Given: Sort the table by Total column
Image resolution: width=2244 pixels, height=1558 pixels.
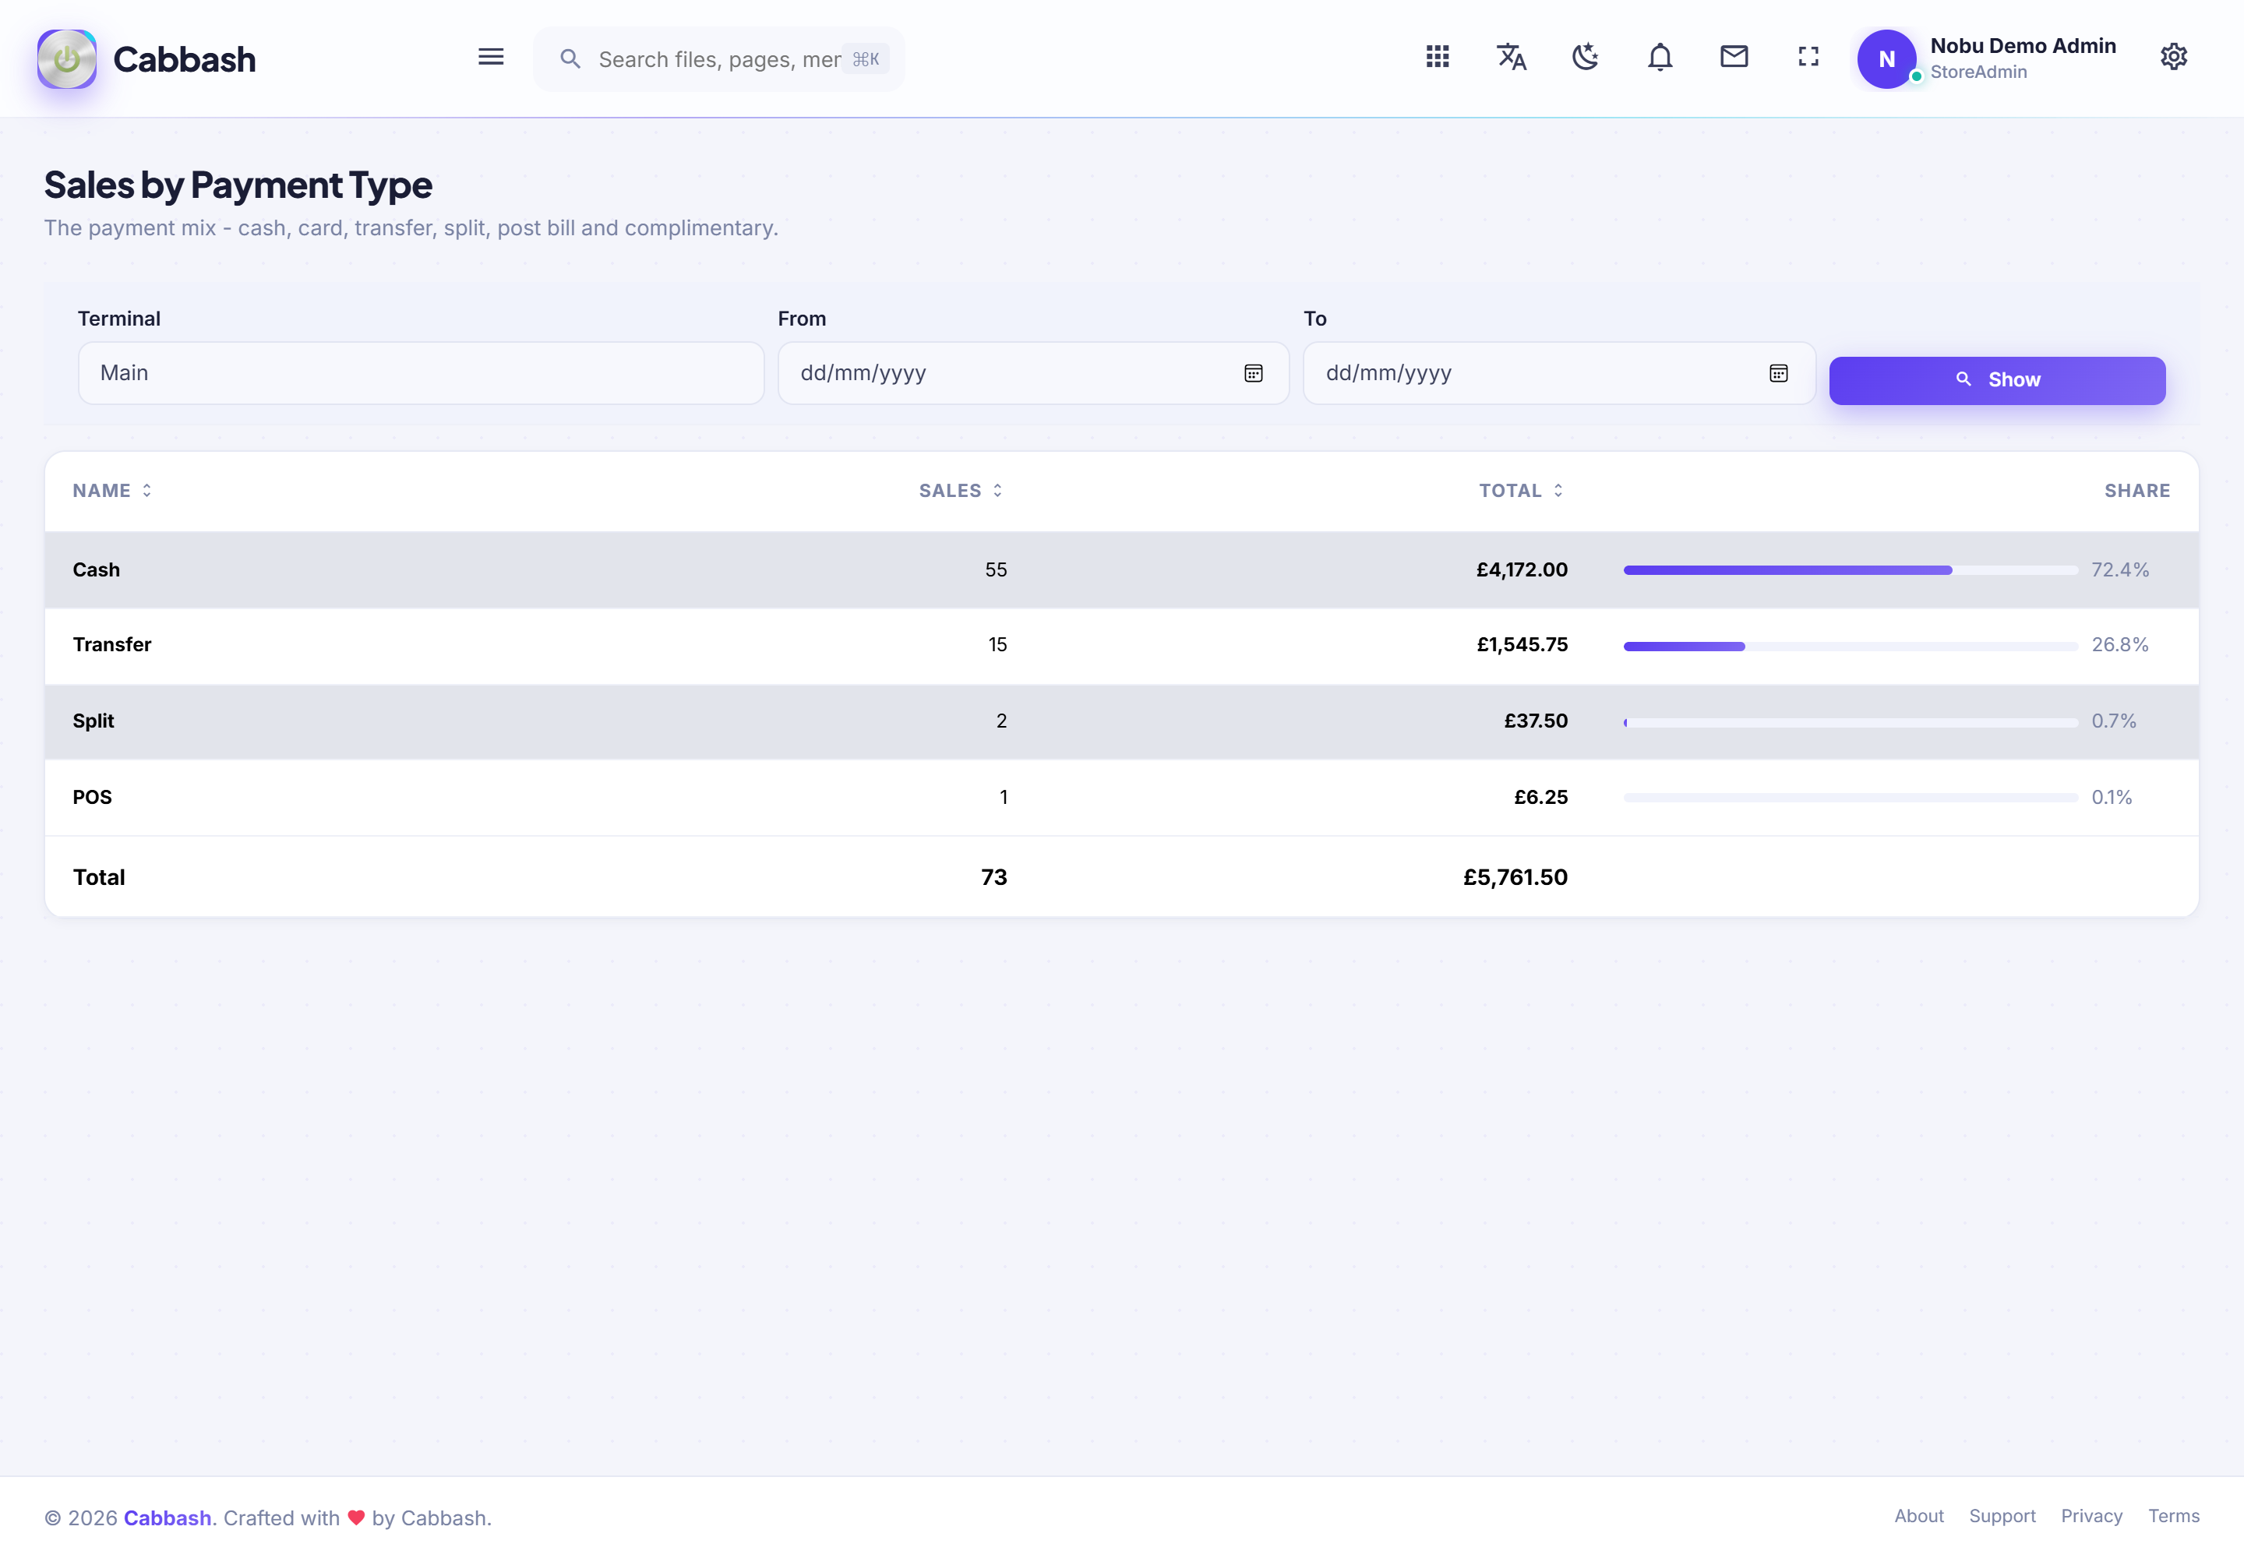Looking at the screenshot, I should [1522, 490].
